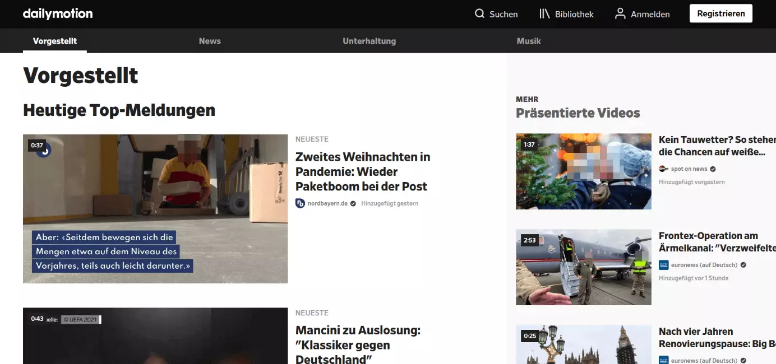
Task: Select the Vorgestellt tab
Action: tap(55, 41)
